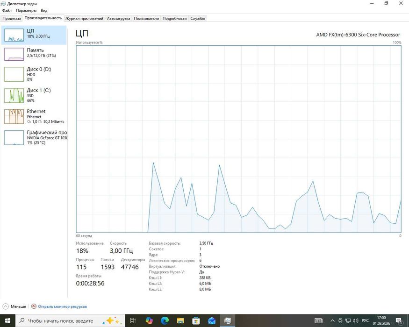The height and width of the screenshot is (327, 409).
Task: Switch to the Автозагрузка tab
Action: [118, 19]
